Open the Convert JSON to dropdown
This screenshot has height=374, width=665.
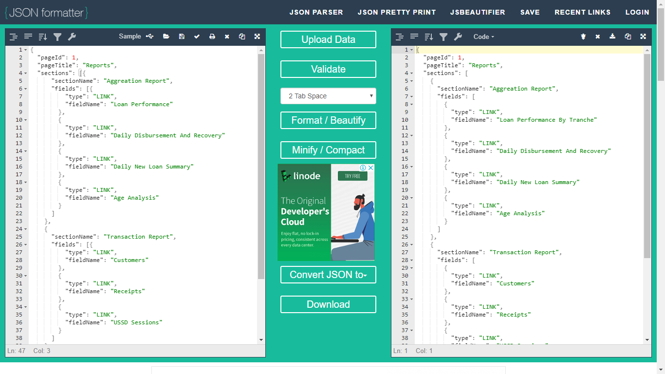click(x=328, y=275)
